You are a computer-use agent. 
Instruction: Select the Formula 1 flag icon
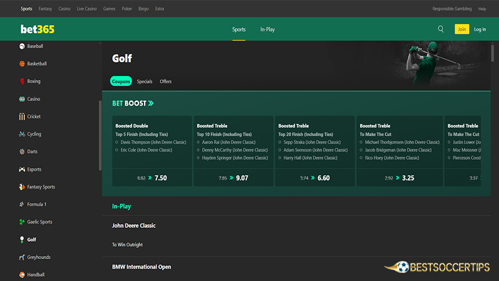pos(22,205)
